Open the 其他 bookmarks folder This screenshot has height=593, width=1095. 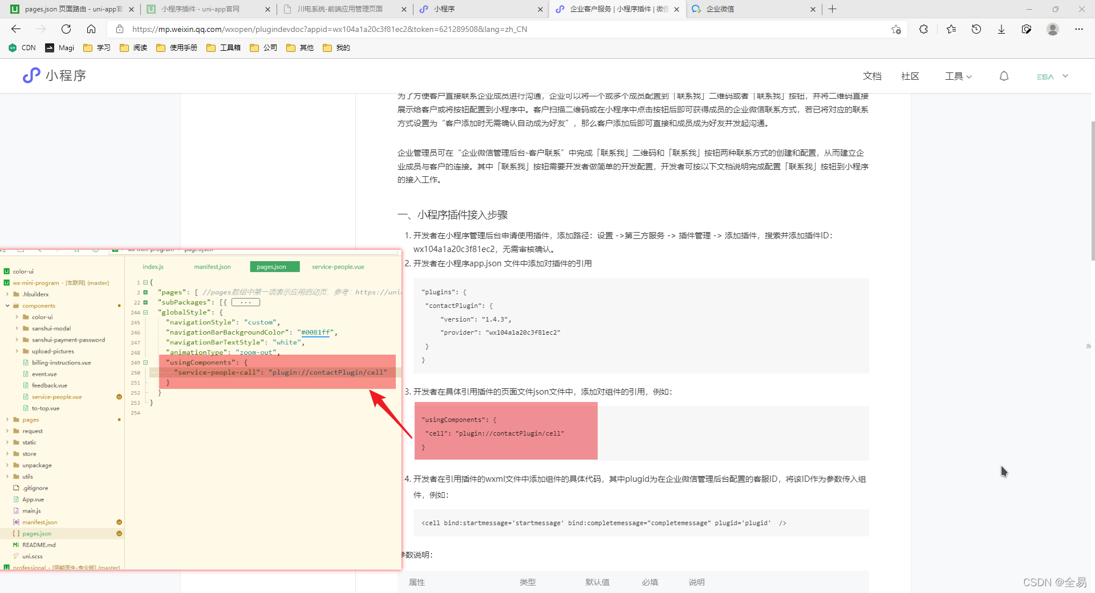pyautogui.click(x=300, y=48)
